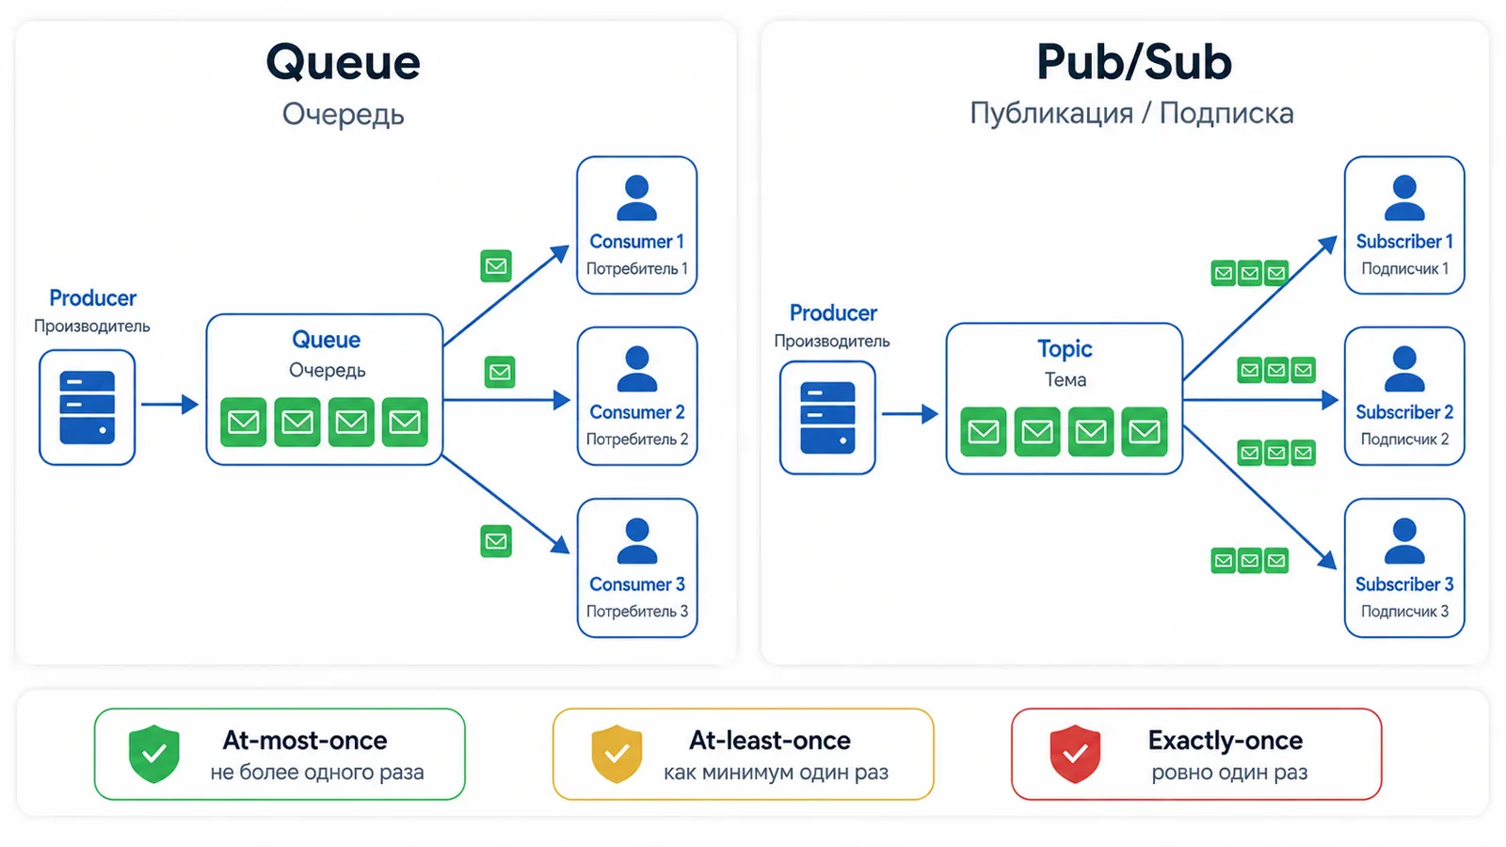Click the 'Публикация / Подписка' subtitle
The image size is (1506, 847).
point(1131,113)
